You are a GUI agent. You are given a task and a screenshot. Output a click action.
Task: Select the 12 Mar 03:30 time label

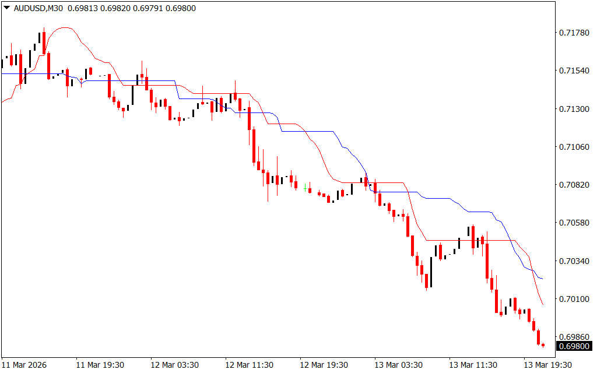[174, 365]
